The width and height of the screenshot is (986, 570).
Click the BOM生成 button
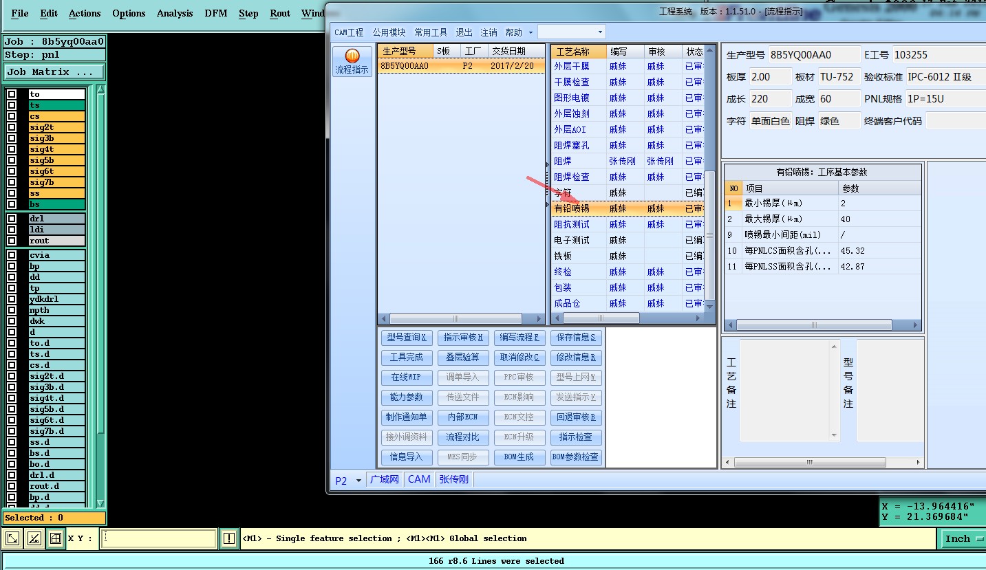pos(519,457)
